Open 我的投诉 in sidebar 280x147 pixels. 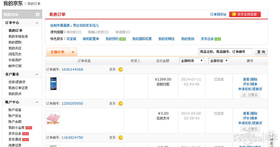coord(15,94)
